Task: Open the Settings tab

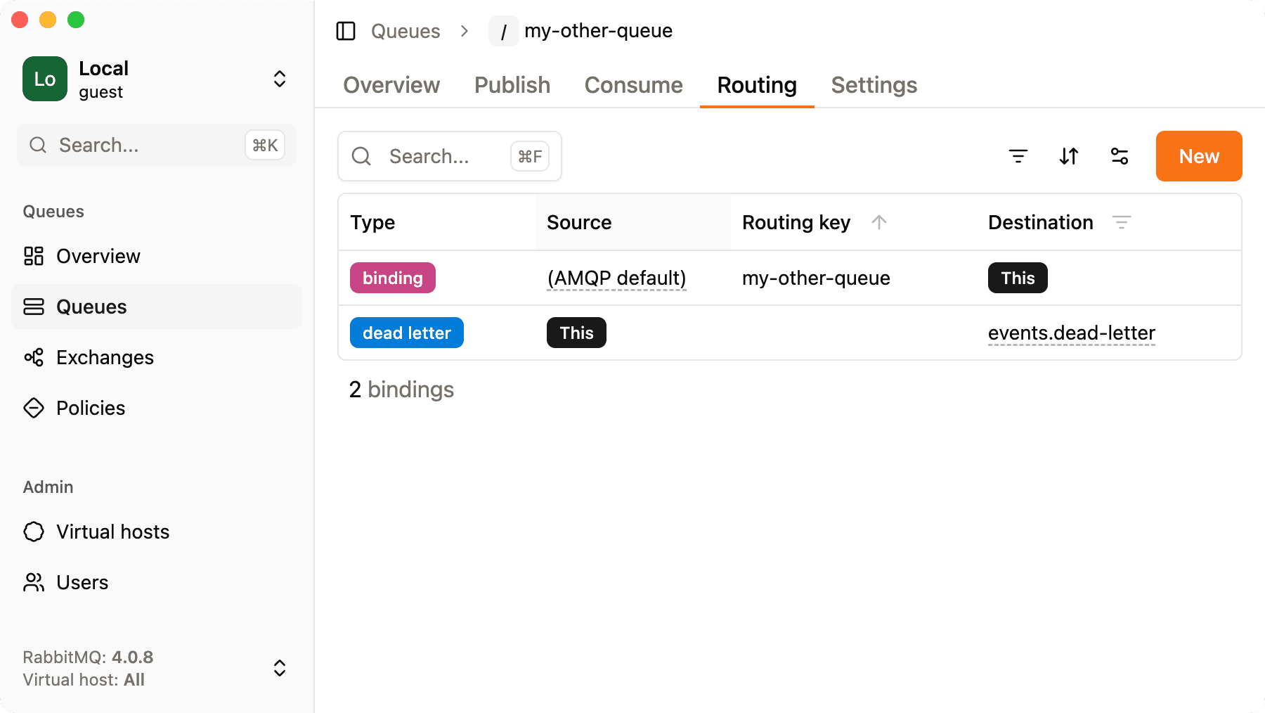Action: 874,85
